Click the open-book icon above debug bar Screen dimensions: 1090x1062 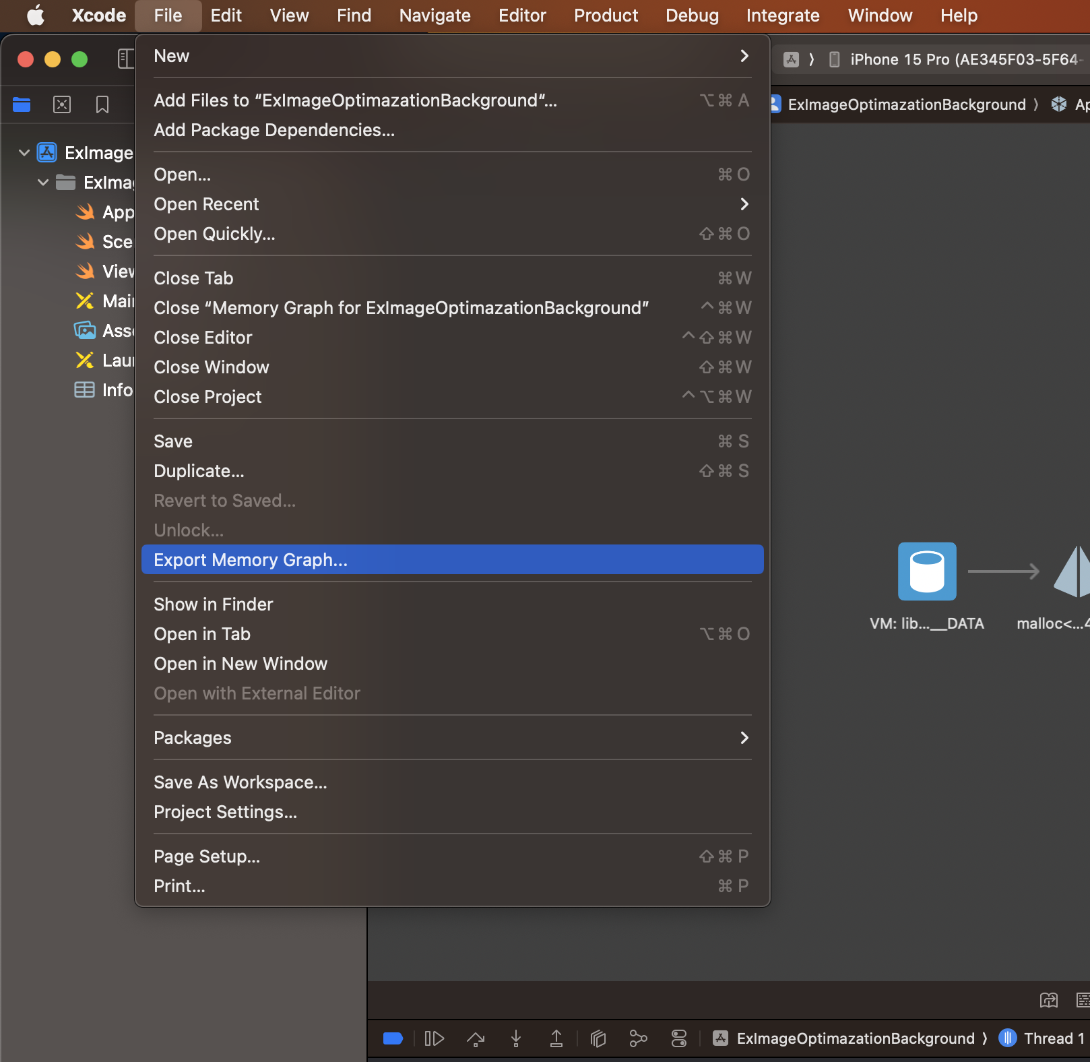(1049, 1000)
